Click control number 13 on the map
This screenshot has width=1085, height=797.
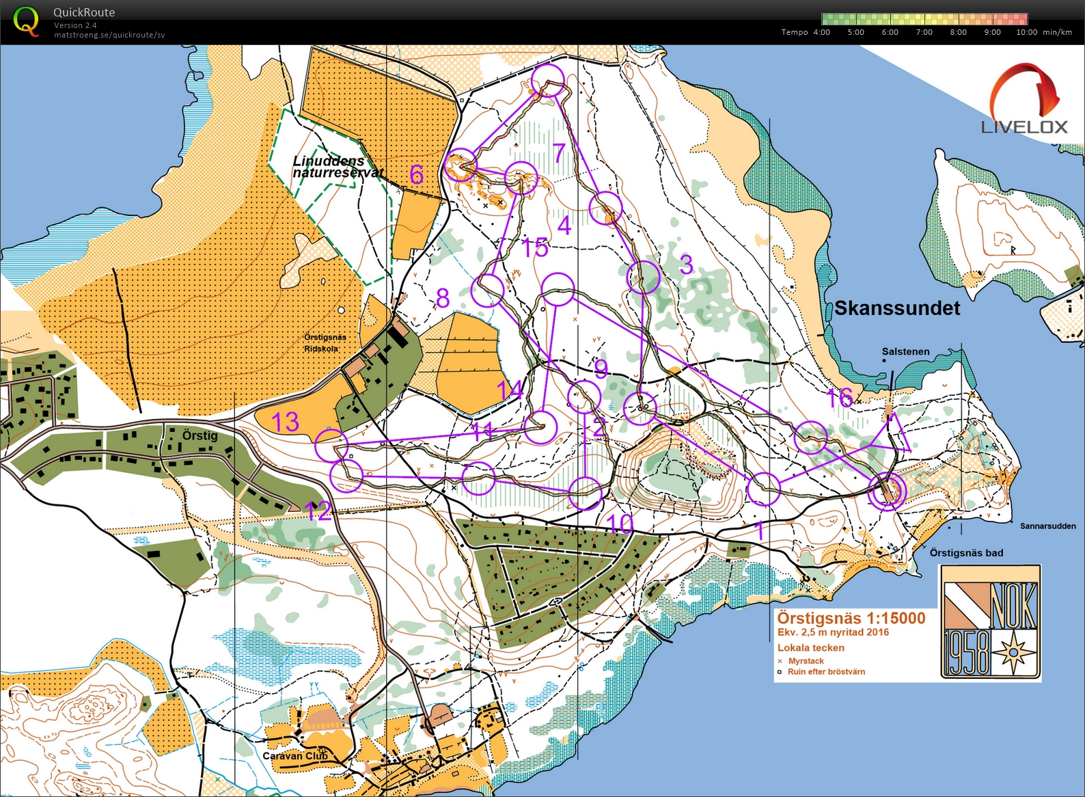(286, 422)
